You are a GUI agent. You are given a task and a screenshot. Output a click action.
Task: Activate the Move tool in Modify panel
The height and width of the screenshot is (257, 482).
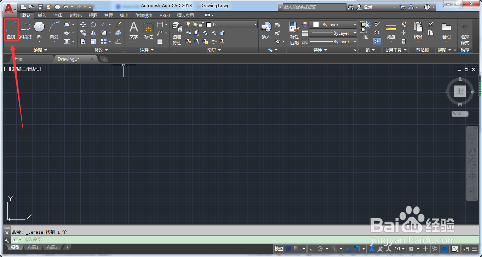click(83, 24)
